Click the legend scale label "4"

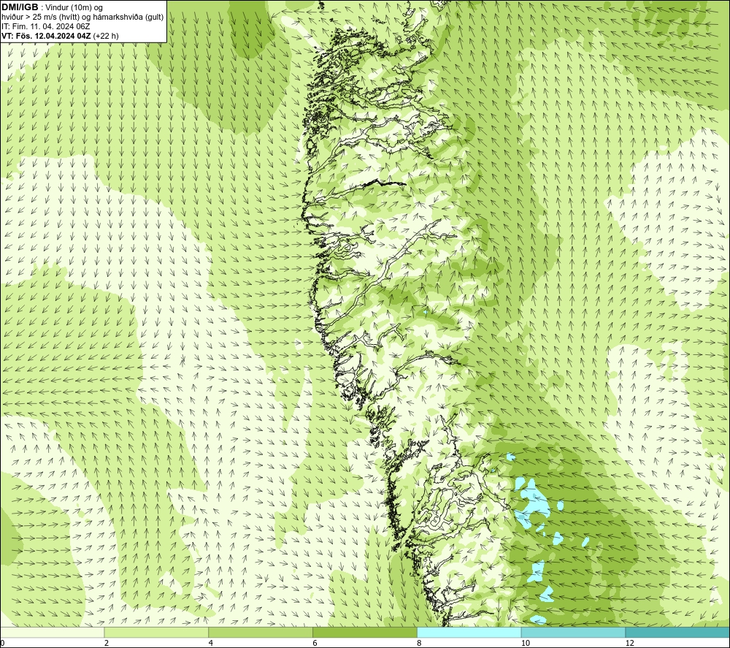(211, 644)
